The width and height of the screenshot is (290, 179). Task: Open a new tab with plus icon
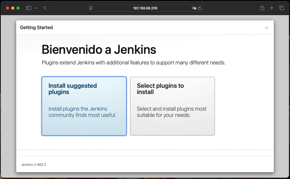coord(272,8)
